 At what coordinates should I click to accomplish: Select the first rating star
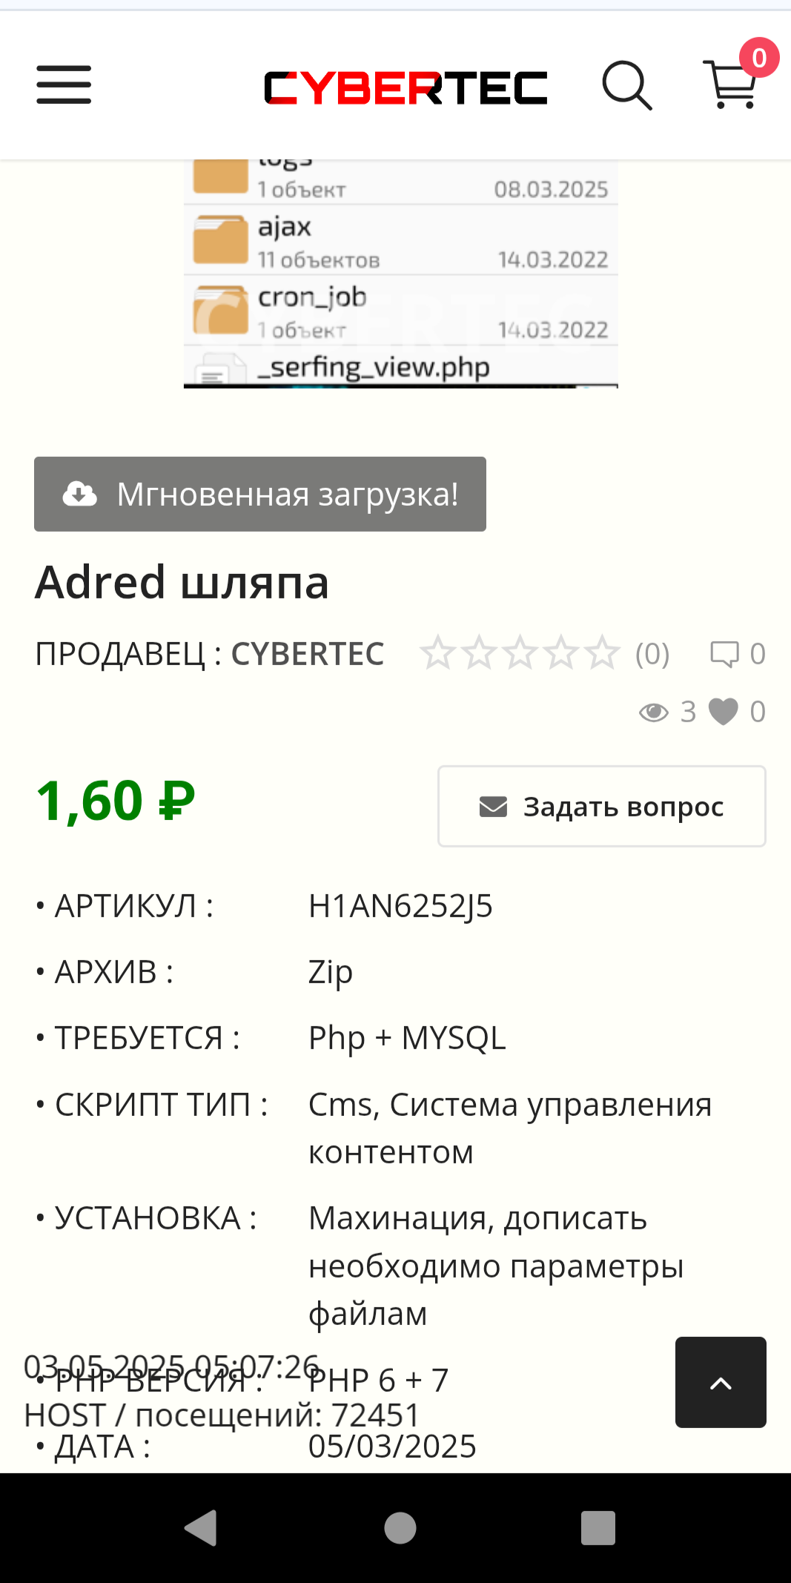(x=437, y=653)
